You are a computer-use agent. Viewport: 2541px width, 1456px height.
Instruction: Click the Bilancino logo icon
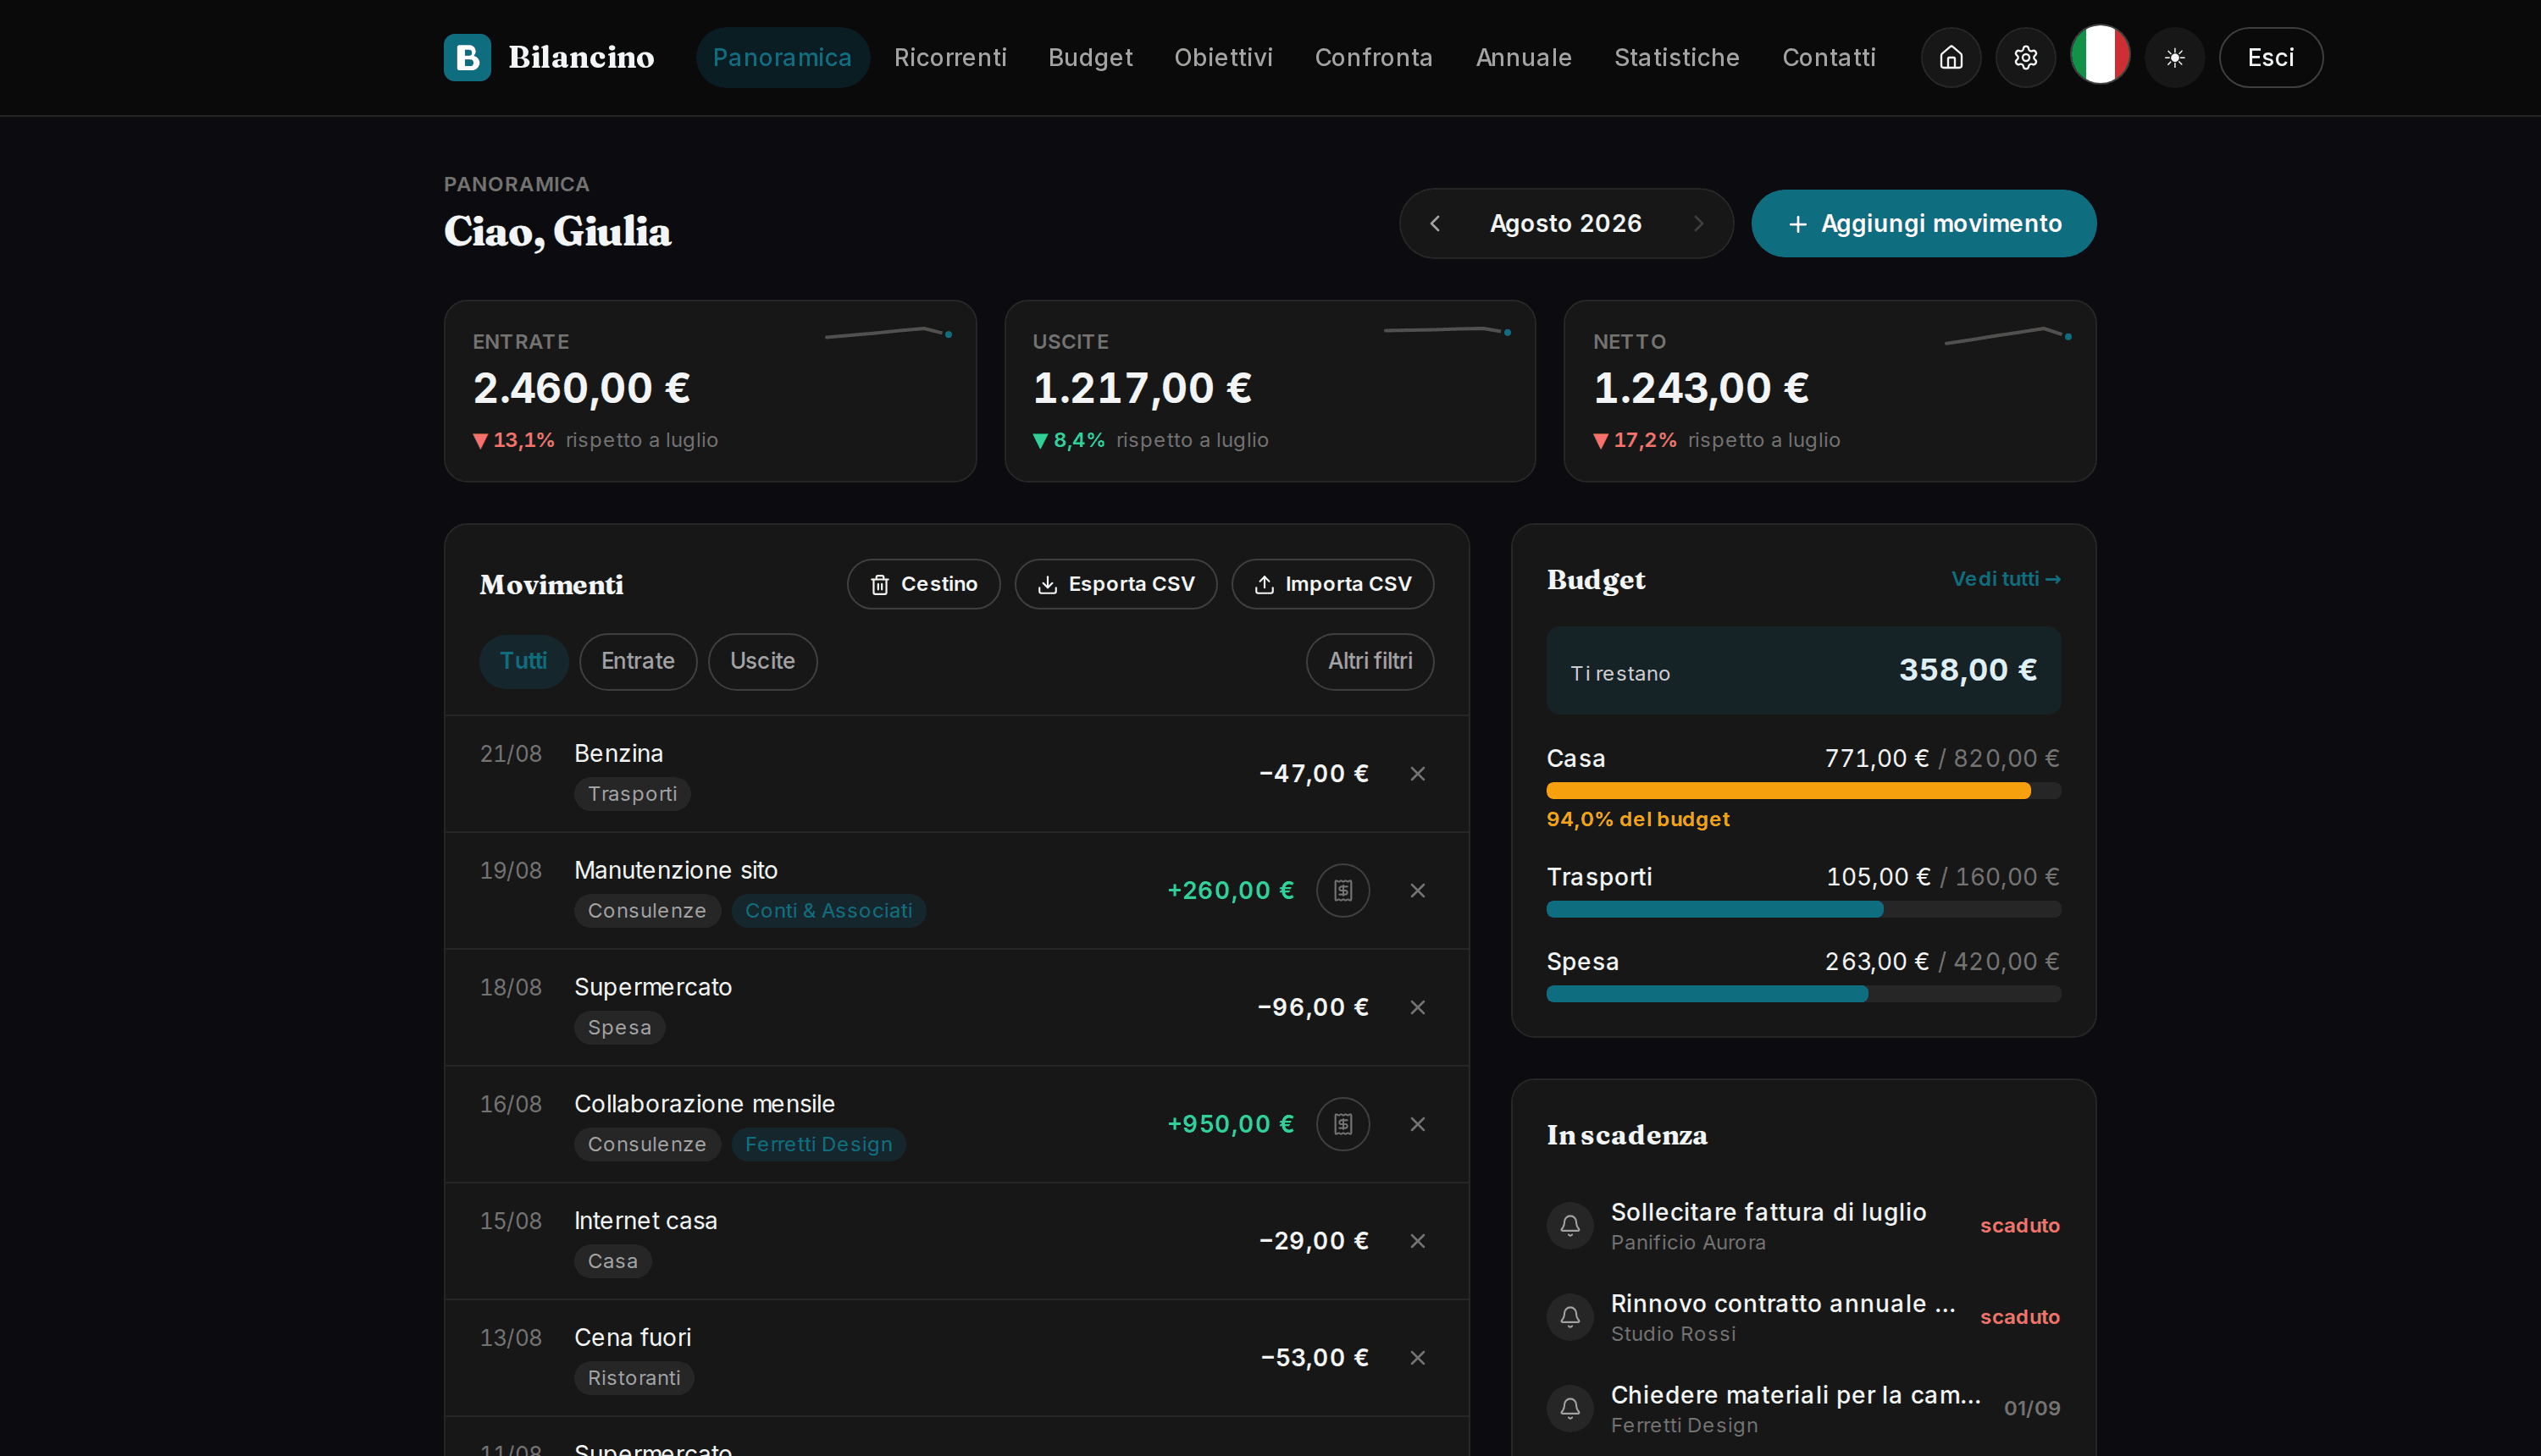pos(468,57)
